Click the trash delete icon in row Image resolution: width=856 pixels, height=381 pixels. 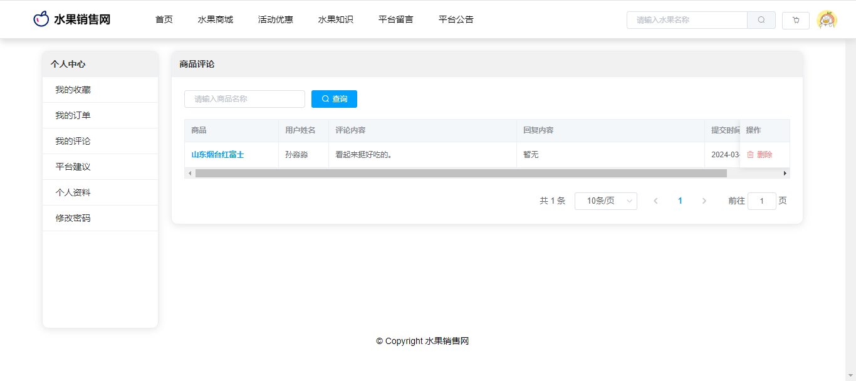pos(750,155)
